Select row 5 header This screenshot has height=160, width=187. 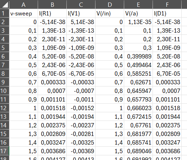(5, 48)
